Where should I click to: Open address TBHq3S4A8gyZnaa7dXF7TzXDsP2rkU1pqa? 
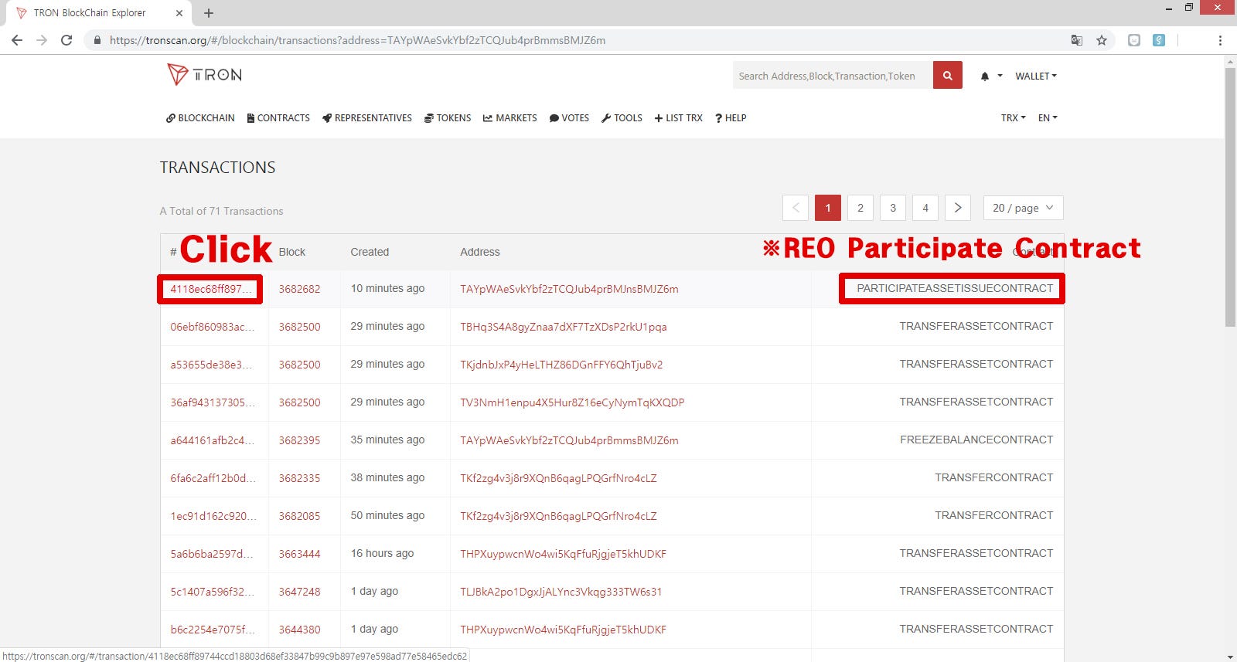click(x=564, y=327)
